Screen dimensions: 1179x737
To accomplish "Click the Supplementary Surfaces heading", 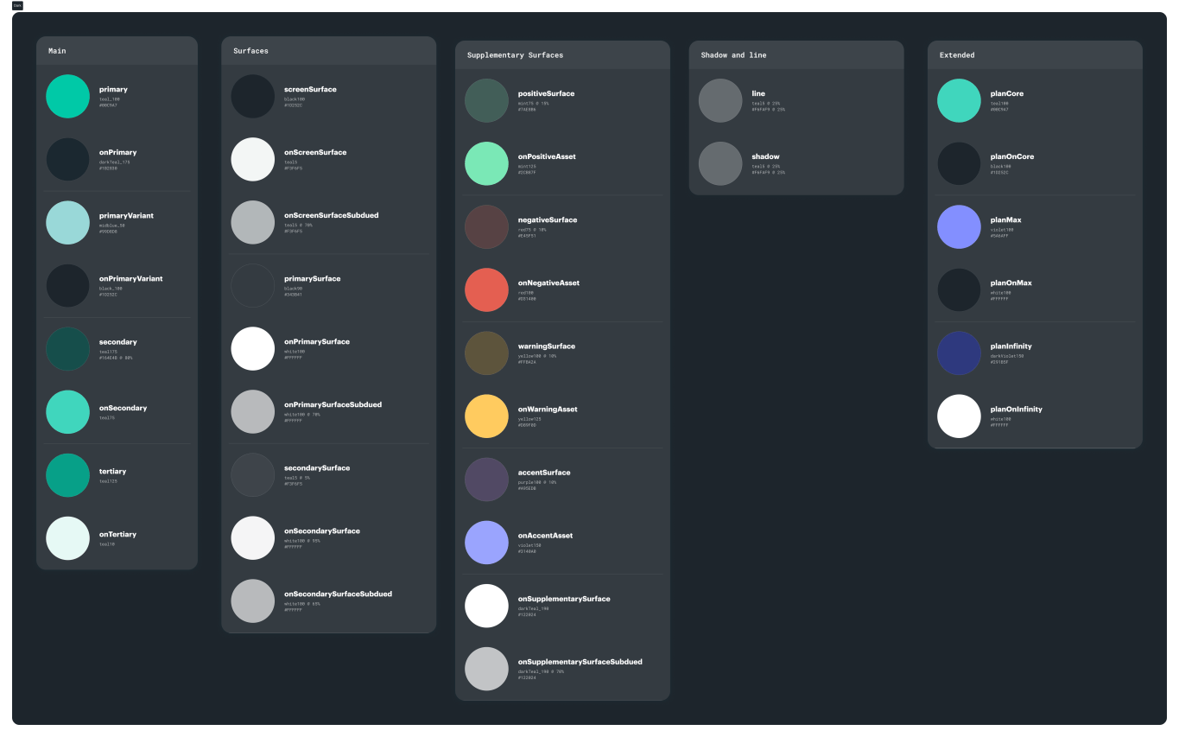I will click(515, 55).
